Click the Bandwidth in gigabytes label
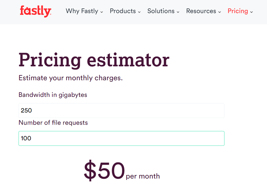The width and height of the screenshot is (267, 190). point(52,95)
